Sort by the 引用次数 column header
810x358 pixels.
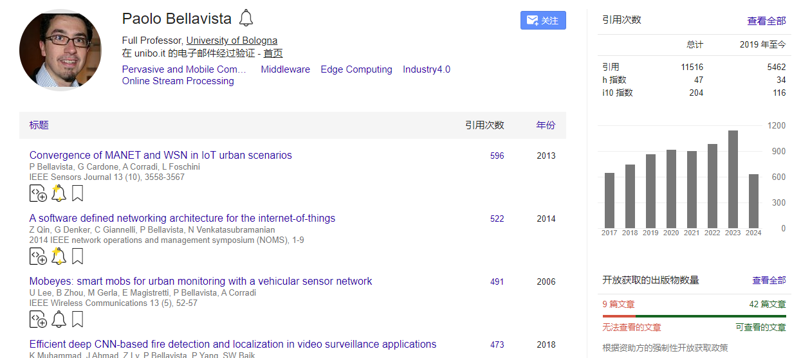click(484, 125)
